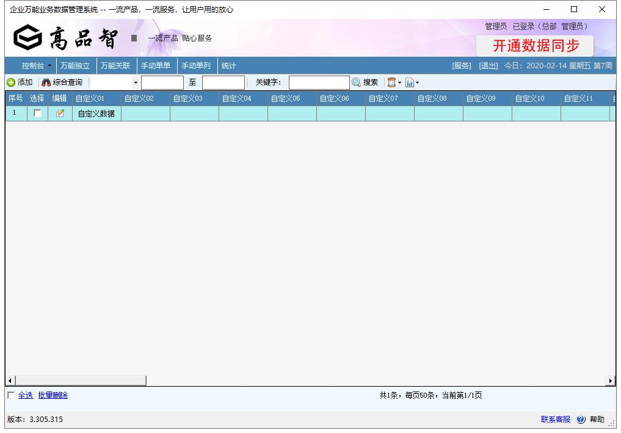Open the 控制台 menu

(33, 66)
